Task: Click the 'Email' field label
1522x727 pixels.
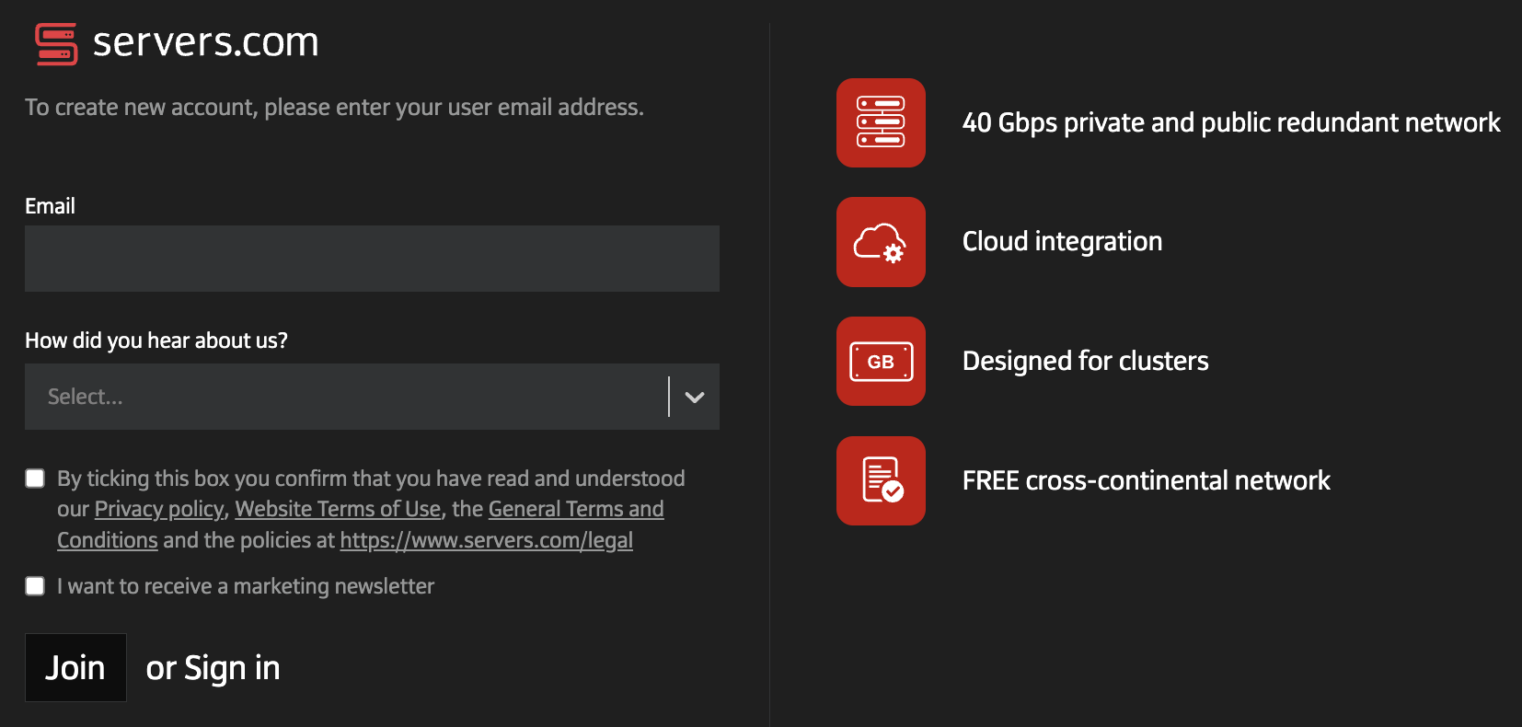Action: 50,206
